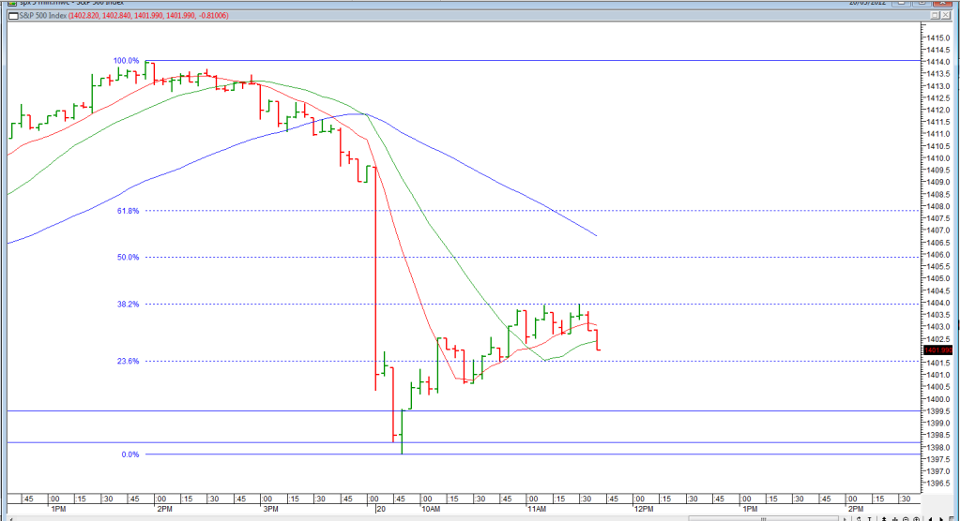Click the 100.0% Fibonacci level label
The width and height of the screenshot is (960, 521).
[126, 61]
